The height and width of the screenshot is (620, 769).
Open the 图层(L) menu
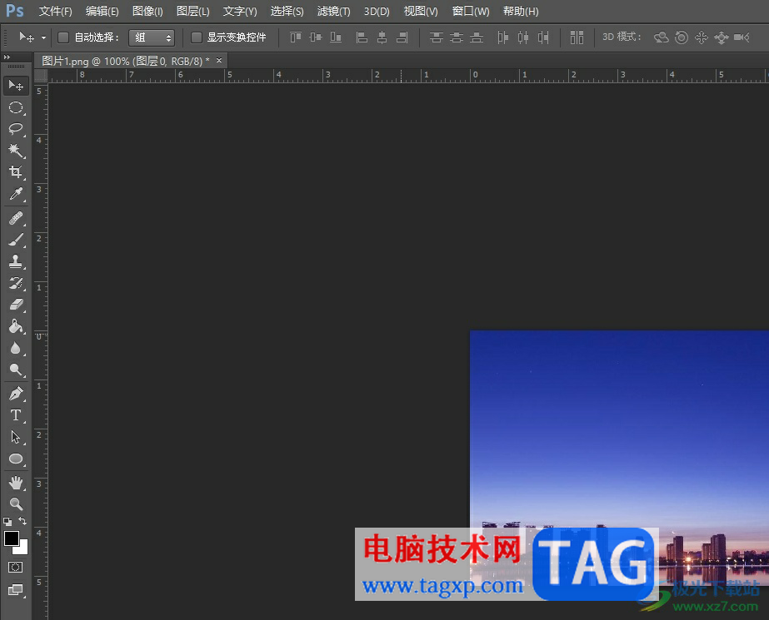pyautogui.click(x=192, y=12)
